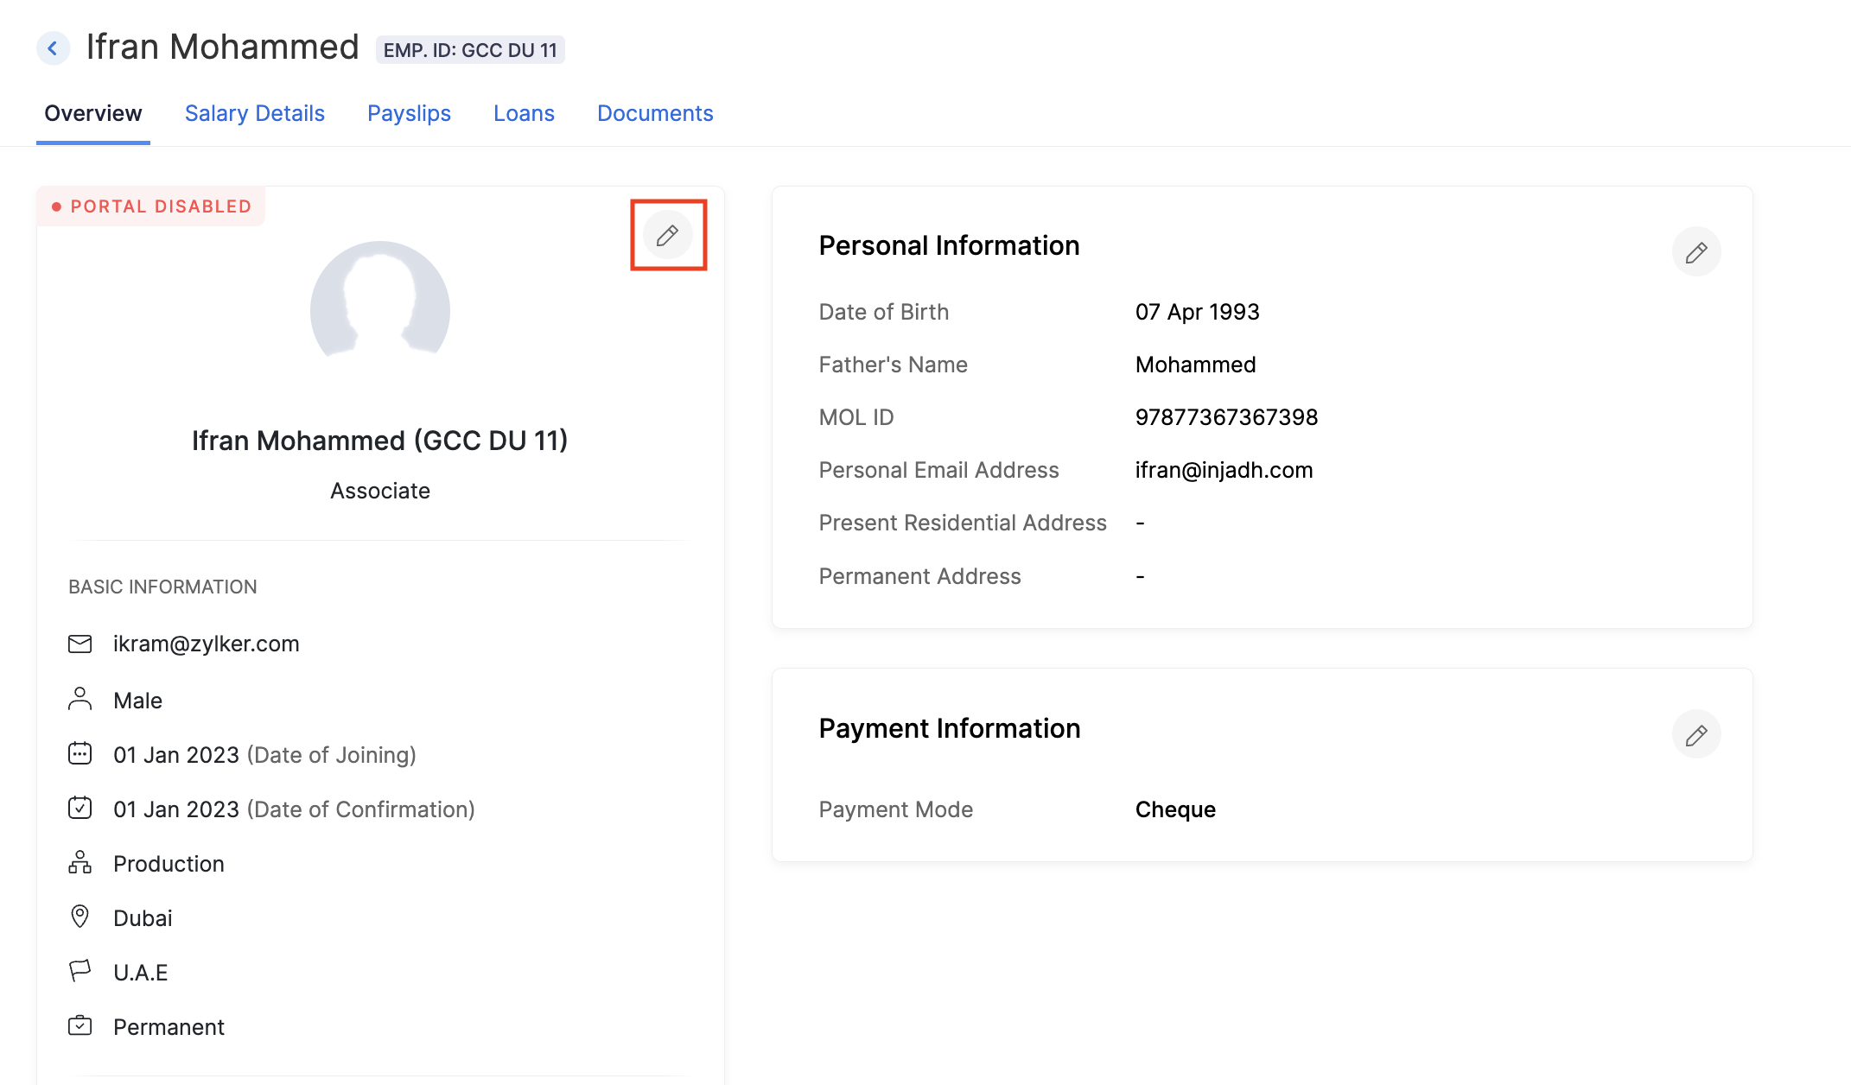Screen dimensions: 1851x1085
Task: Click the employee profile avatar placeholder
Action: (380, 302)
